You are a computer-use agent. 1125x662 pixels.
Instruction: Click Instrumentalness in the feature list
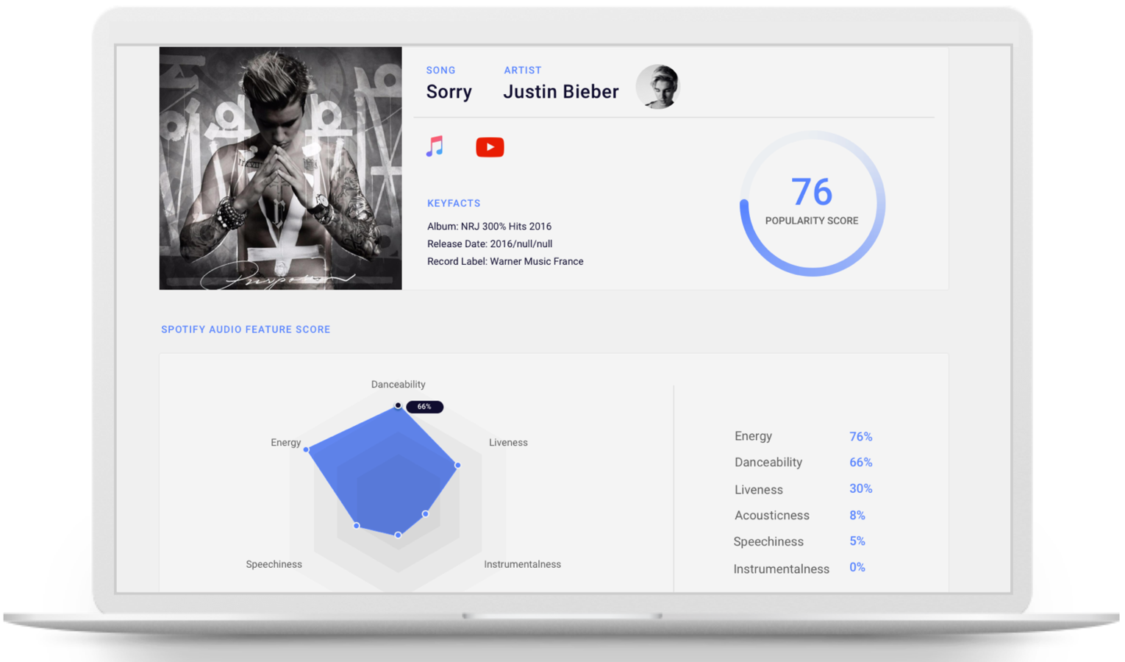(x=781, y=569)
